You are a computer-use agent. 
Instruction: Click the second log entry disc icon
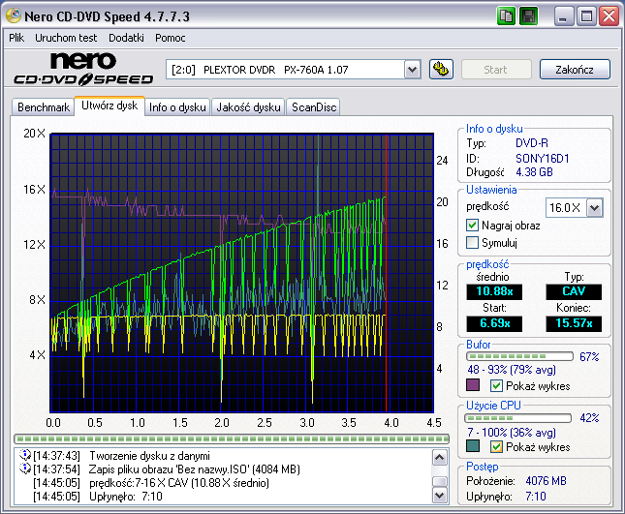(x=25, y=469)
